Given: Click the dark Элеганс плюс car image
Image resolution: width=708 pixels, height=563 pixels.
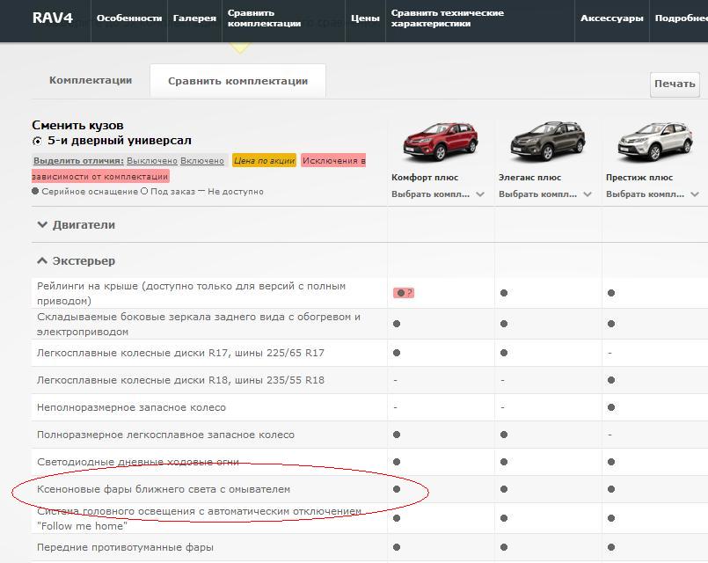Looking at the screenshot, I should pyautogui.click(x=547, y=141).
